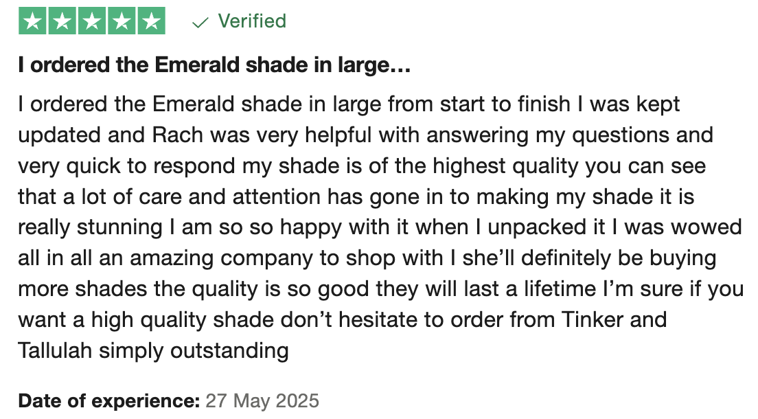Click the name "Rach" in the review
The image size is (758, 419).
pos(177,135)
